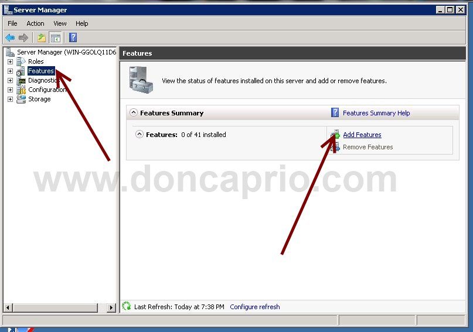This screenshot has width=473, height=332.
Task: Expand the Features node plus box
Action: (10, 71)
